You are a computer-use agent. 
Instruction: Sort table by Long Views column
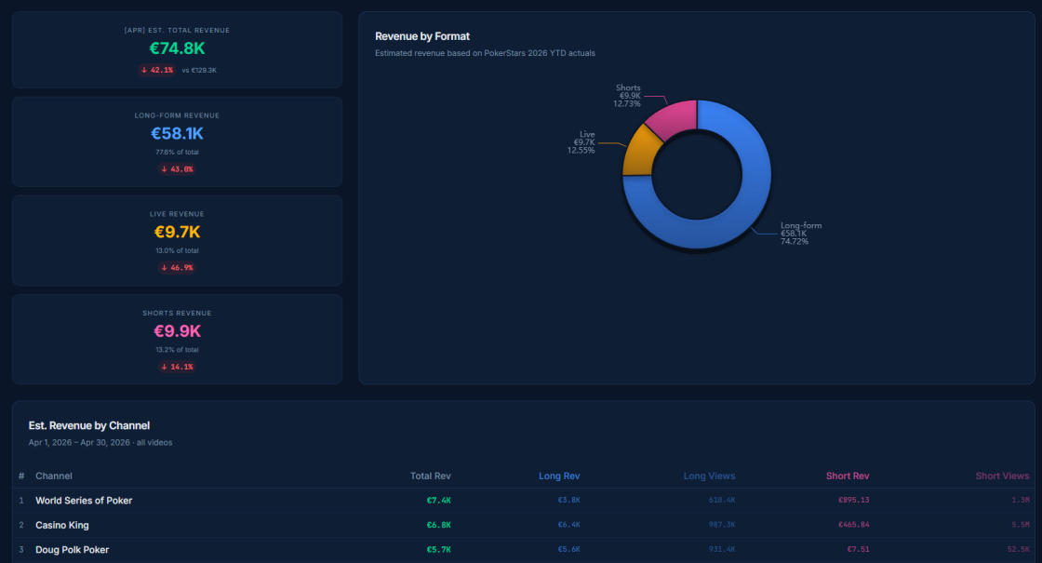coord(709,476)
